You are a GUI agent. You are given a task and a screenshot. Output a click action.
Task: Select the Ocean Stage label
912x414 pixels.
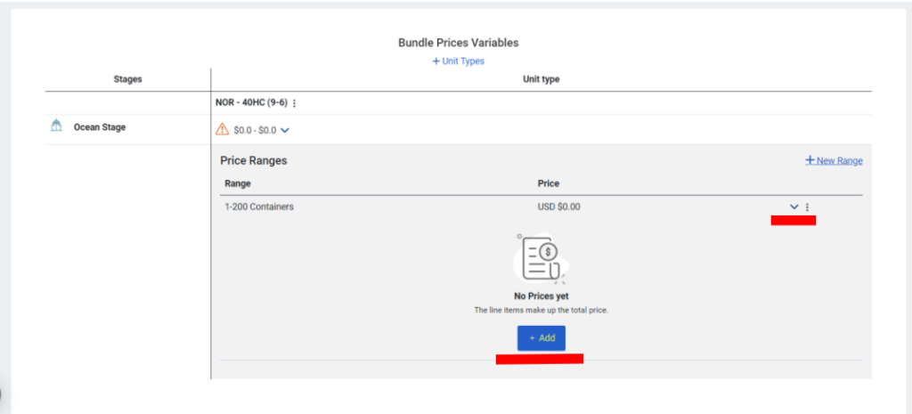(100, 126)
